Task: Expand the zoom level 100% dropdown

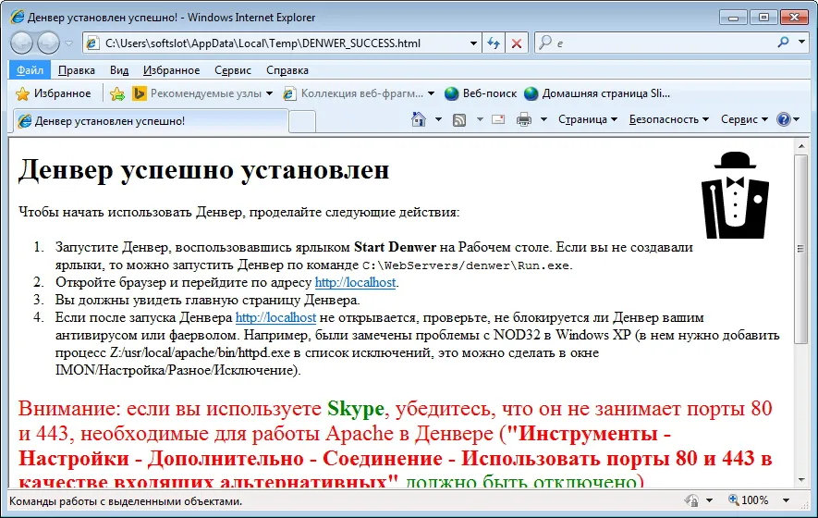Action: click(787, 500)
